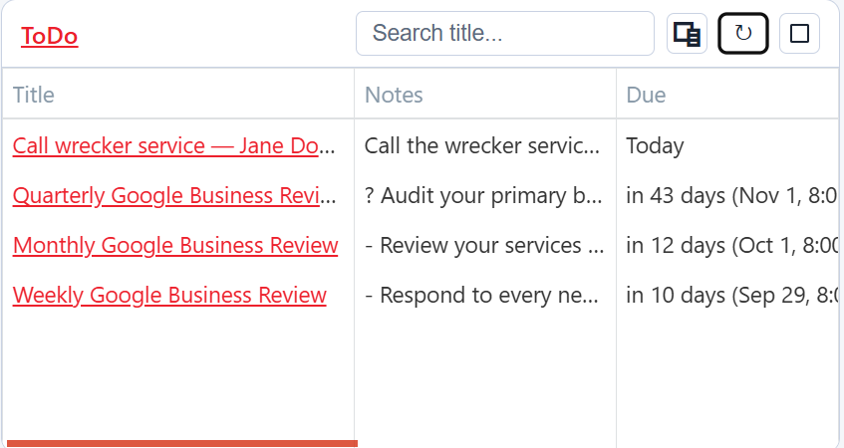The image size is (844, 448).
Task: Select the '? Audit your primary b...' notes cell
Action: pyautogui.click(x=483, y=195)
